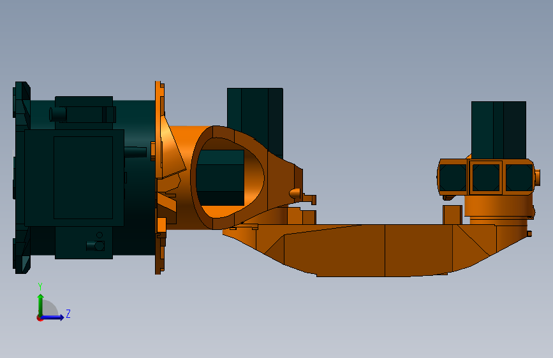
Task: Select the dark motor block at the top right
Action: point(499,130)
